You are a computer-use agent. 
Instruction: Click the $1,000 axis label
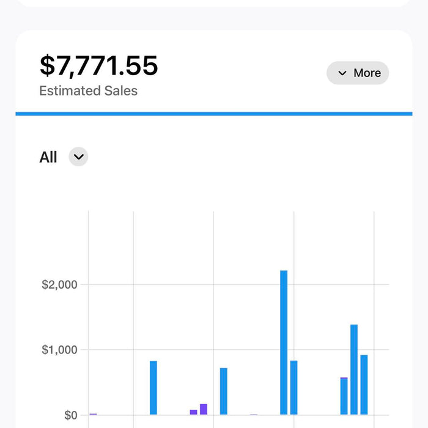coord(59,350)
